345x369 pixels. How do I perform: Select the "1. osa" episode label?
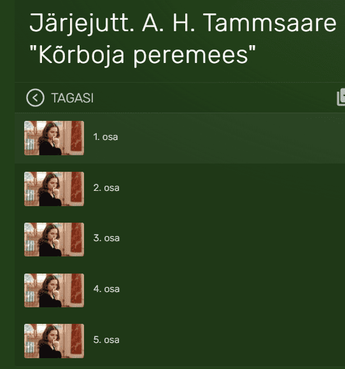106,137
